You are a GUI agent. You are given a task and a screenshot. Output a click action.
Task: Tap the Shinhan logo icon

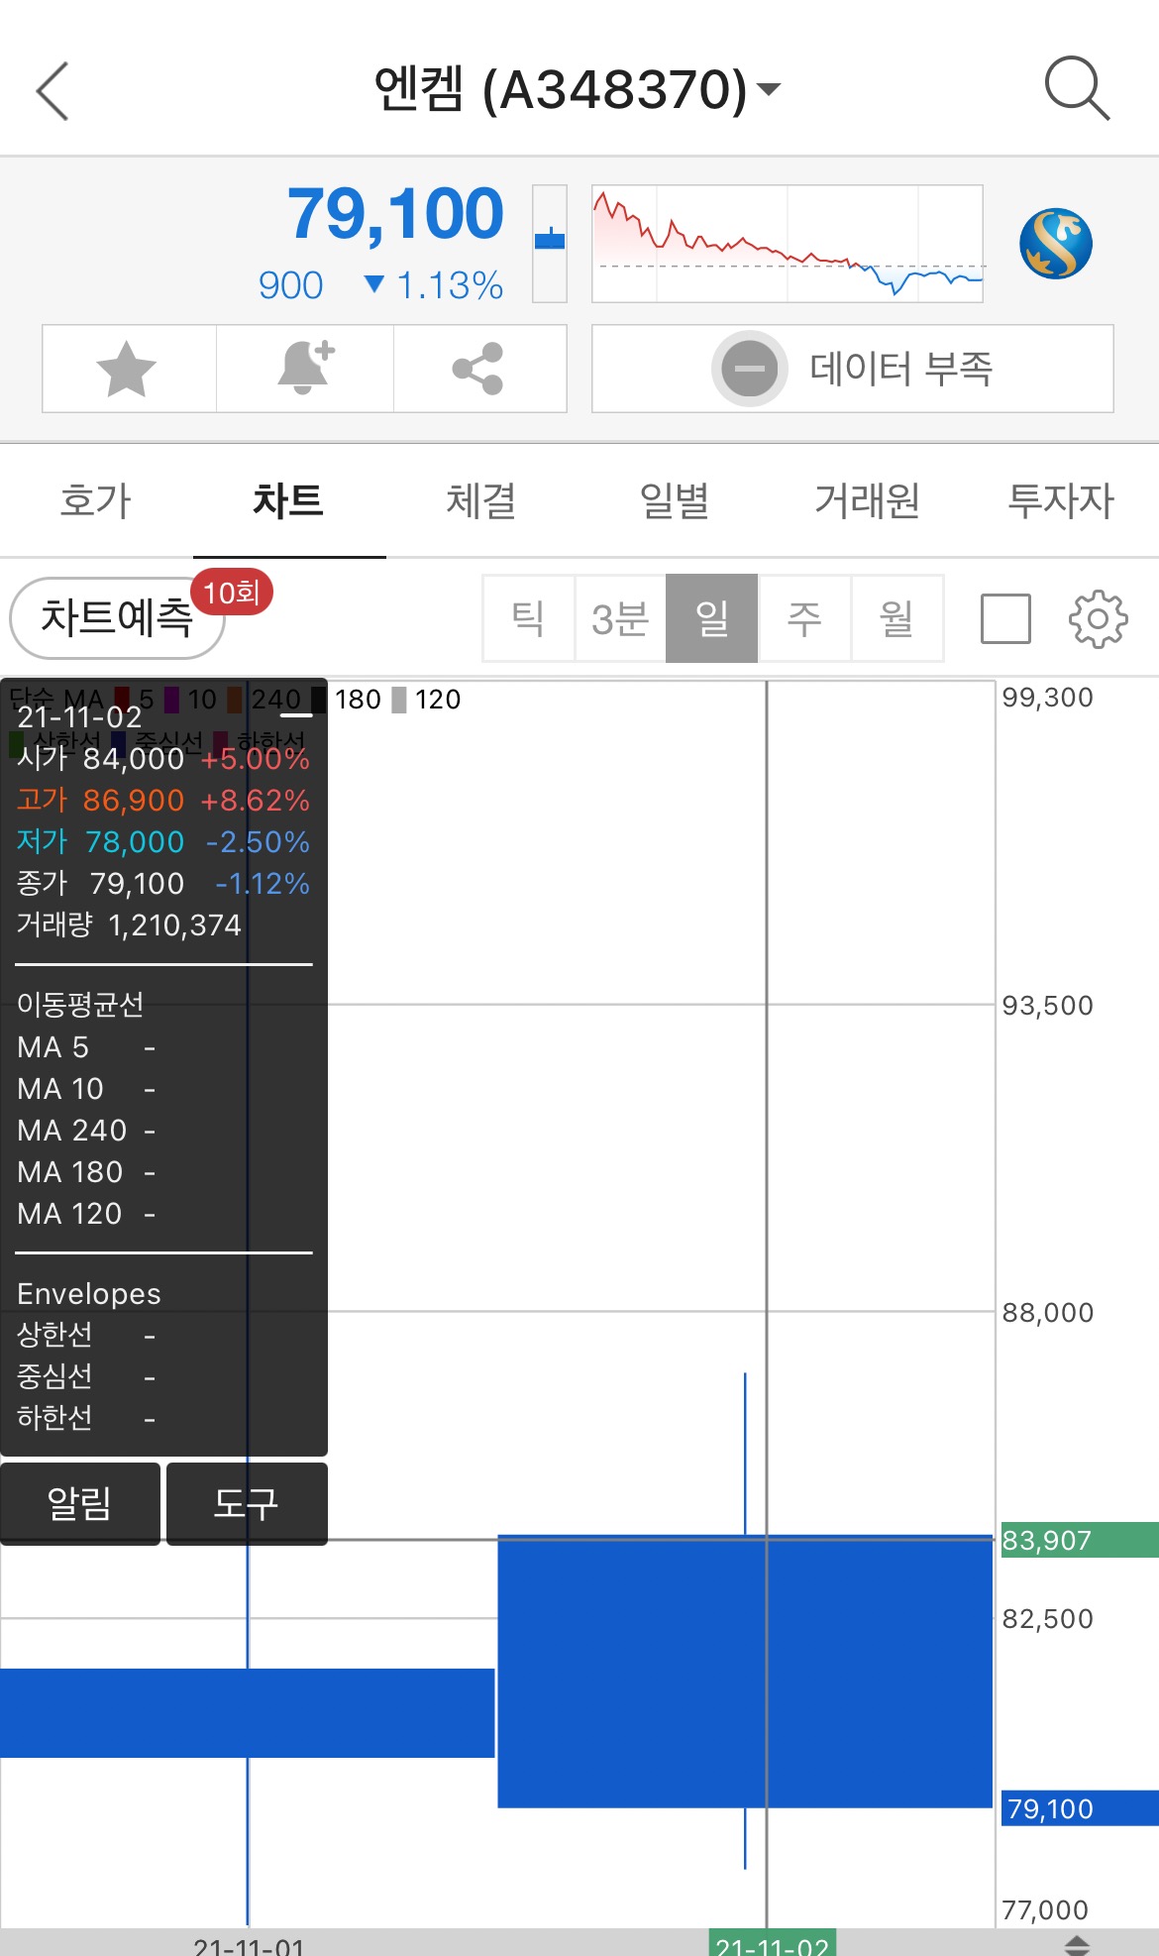[1056, 244]
